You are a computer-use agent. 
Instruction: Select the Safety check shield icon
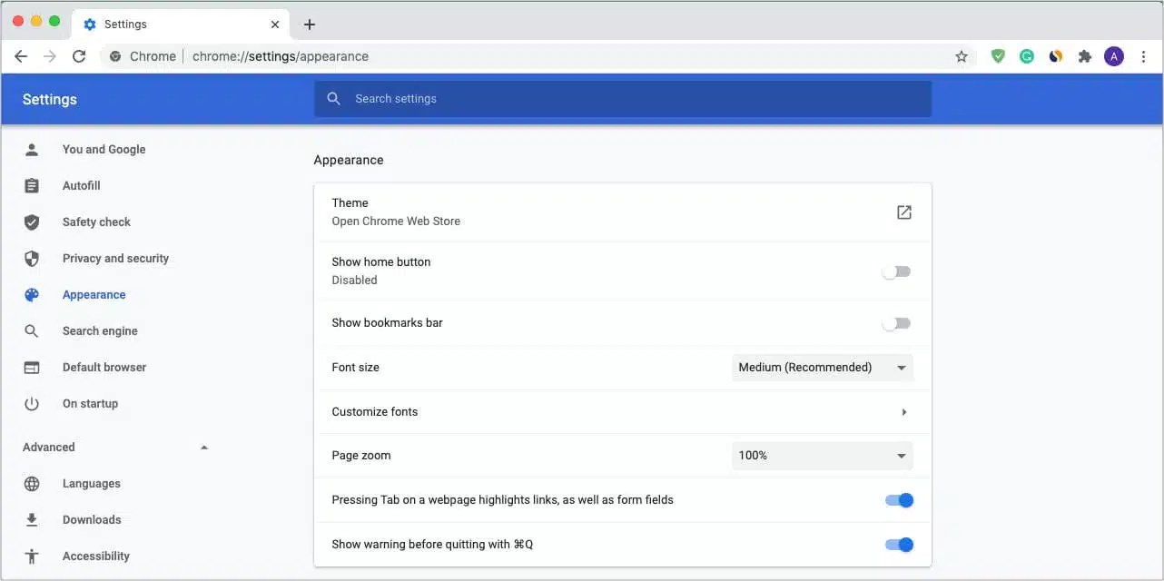click(x=32, y=222)
